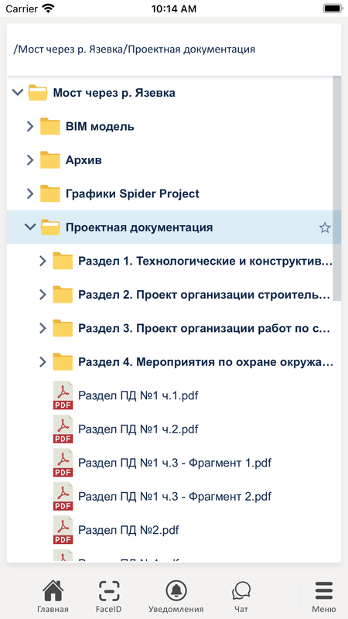Screen dimensions: 348x619
Task: Expand Графики Spider Project chevron
Action: click(x=30, y=193)
